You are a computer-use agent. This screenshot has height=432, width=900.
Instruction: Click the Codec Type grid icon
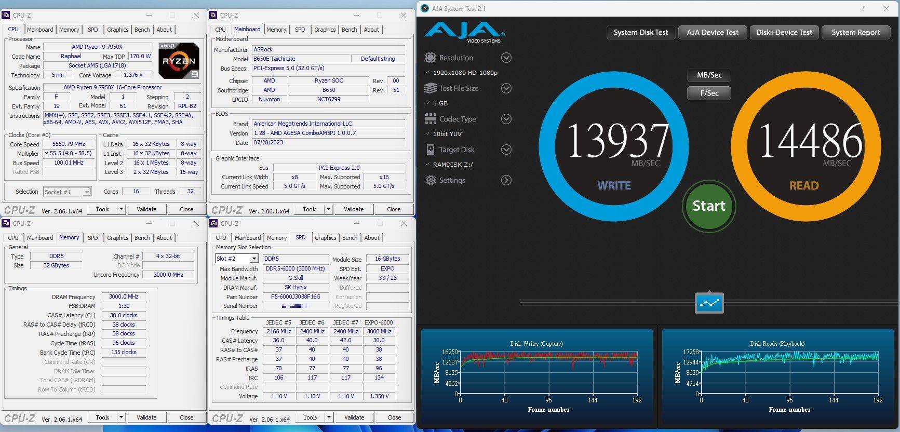pyautogui.click(x=431, y=119)
